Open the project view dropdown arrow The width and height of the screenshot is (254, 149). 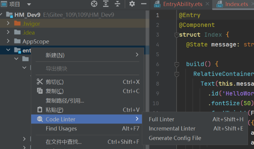coord(29,4)
